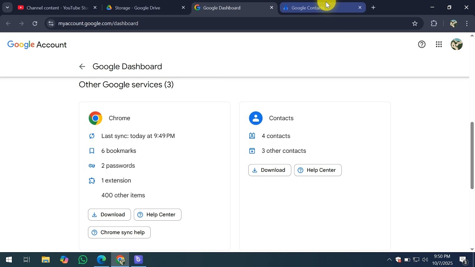Open WhatsApp from the taskbar
The image size is (475, 267).
pyautogui.click(x=83, y=260)
